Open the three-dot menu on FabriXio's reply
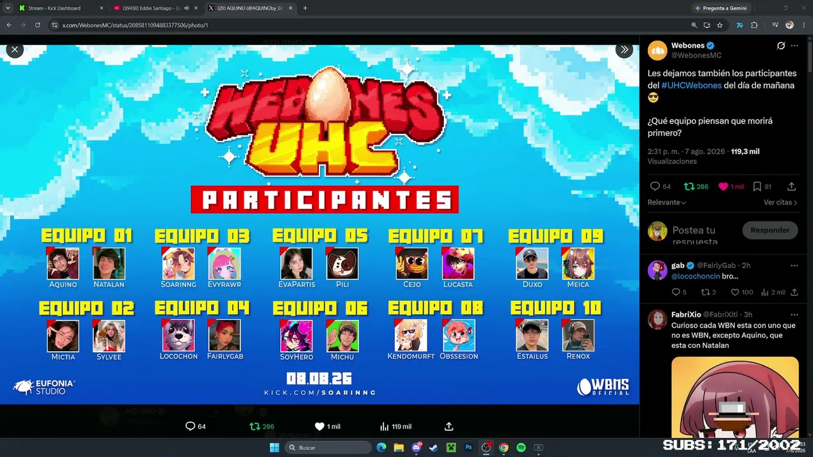Screen dimensions: 813x457 [x=794, y=315]
